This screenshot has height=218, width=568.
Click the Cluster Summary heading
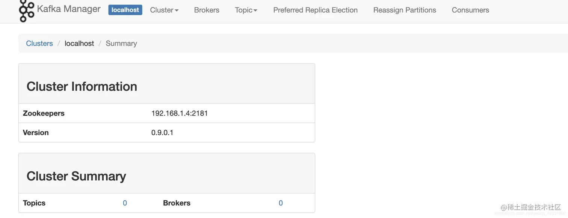[x=76, y=176]
